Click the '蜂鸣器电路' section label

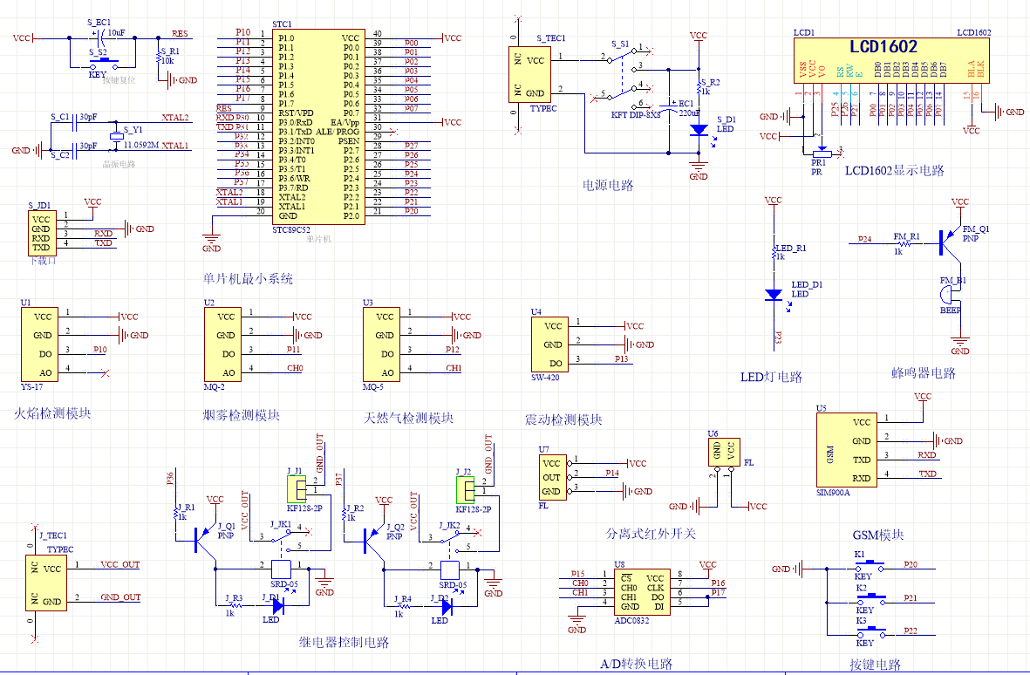[923, 373]
